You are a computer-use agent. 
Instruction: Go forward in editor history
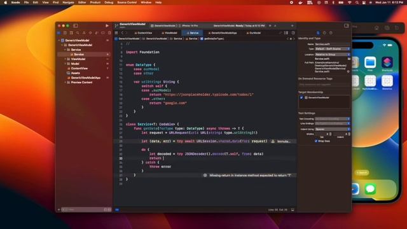127,33
